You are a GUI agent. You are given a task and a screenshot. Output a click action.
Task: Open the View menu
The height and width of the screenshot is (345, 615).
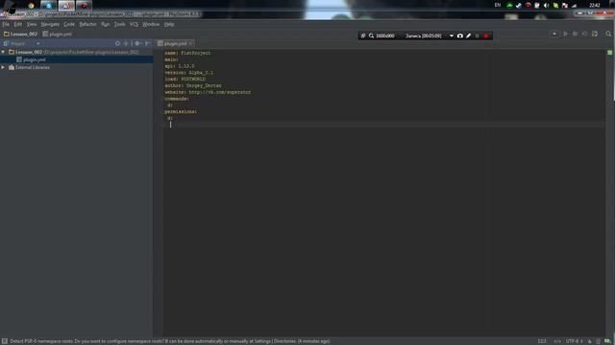32,24
